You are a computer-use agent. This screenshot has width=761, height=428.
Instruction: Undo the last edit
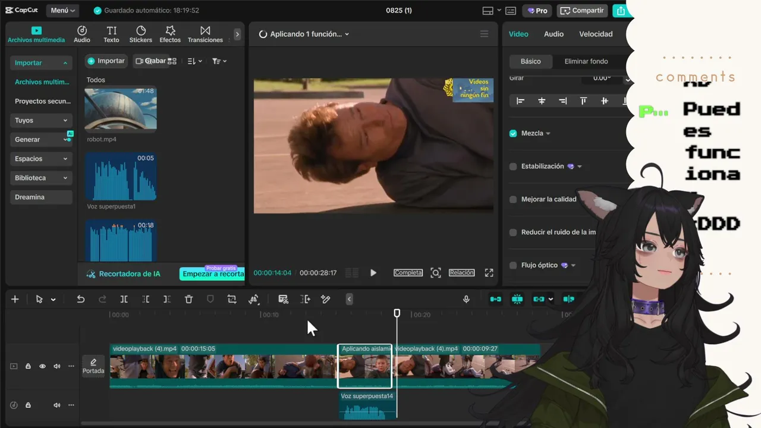(x=81, y=299)
